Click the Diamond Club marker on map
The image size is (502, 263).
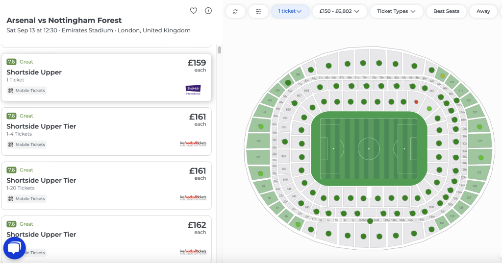point(370,221)
